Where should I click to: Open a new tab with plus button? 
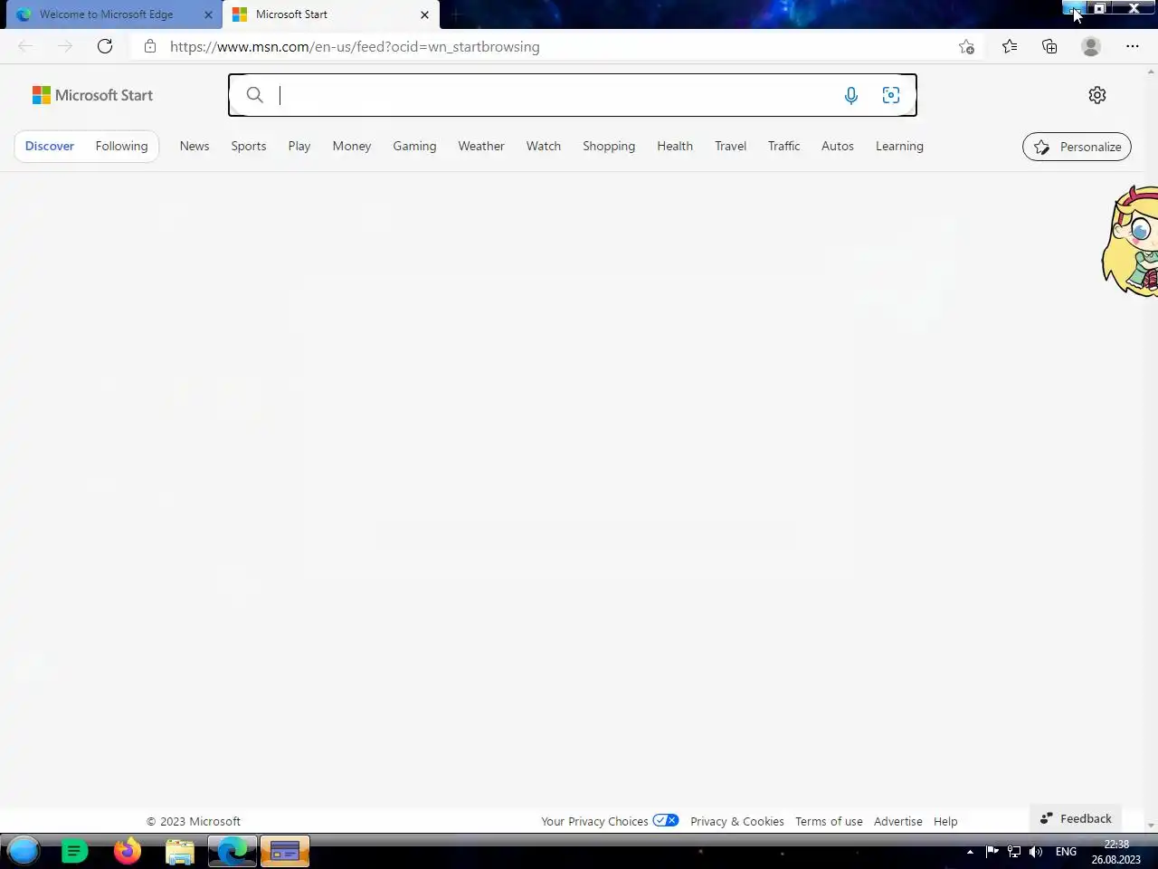[x=456, y=14]
